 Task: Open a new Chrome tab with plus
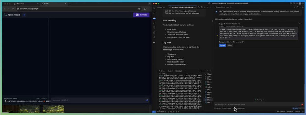pyautogui.click(x=70, y=4)
